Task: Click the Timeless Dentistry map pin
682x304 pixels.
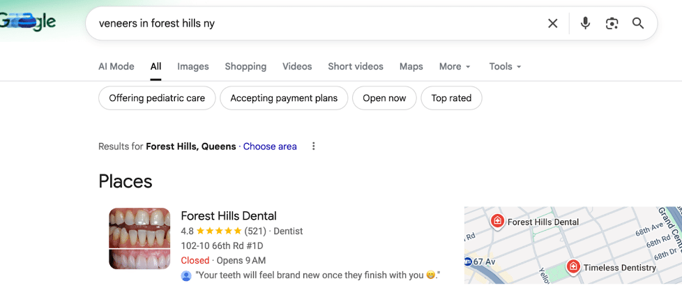Action: 573,266
